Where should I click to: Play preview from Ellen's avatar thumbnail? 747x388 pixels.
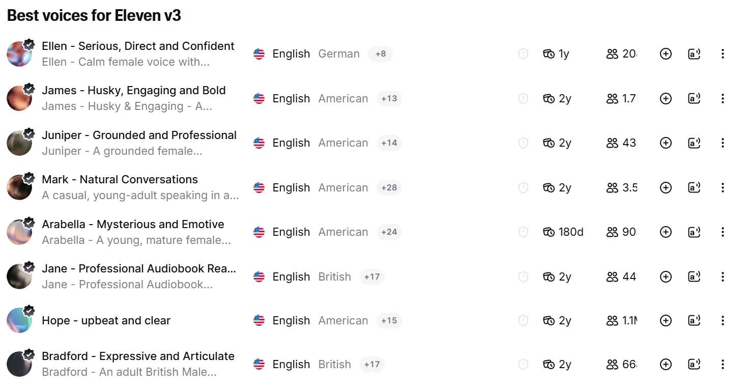[x=19, y=54]
